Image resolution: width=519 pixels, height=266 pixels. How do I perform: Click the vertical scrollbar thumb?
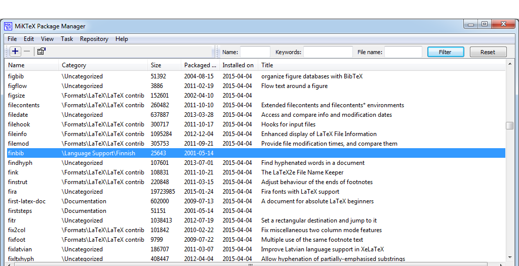tap(510, 125)
